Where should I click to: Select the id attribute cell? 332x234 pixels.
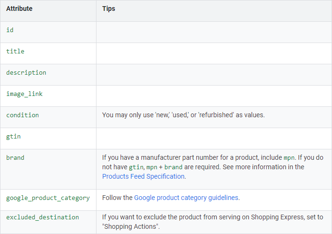pos(10,30)
